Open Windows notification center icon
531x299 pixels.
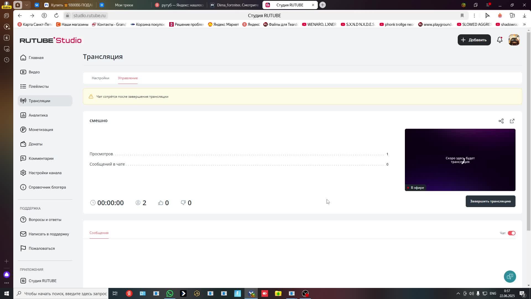coord(522,293)
